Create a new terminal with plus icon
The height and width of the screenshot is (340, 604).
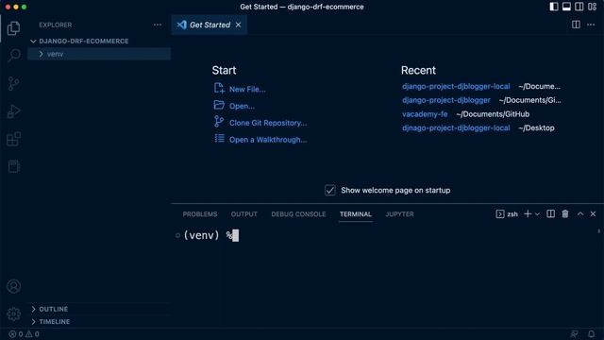[x=528, y=214]
